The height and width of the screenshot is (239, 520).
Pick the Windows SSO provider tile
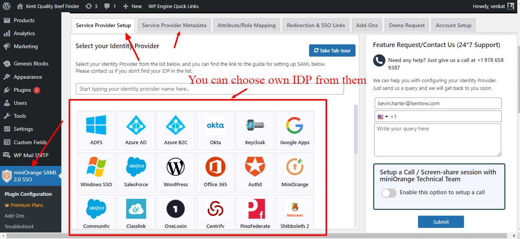click(x=96, y=172)
